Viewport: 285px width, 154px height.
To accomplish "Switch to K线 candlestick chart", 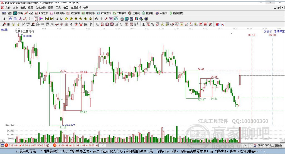I will [29, 13].
